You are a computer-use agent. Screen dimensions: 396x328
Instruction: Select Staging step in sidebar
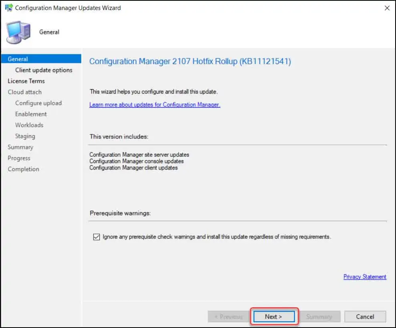coord(25,136)
